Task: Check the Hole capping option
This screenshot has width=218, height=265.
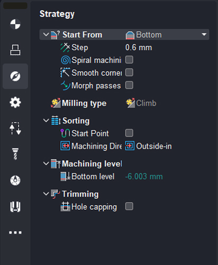Action: click(129, 206)
